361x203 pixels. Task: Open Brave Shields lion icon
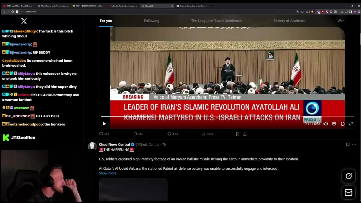pyautogui.click(x=312, y=12)
